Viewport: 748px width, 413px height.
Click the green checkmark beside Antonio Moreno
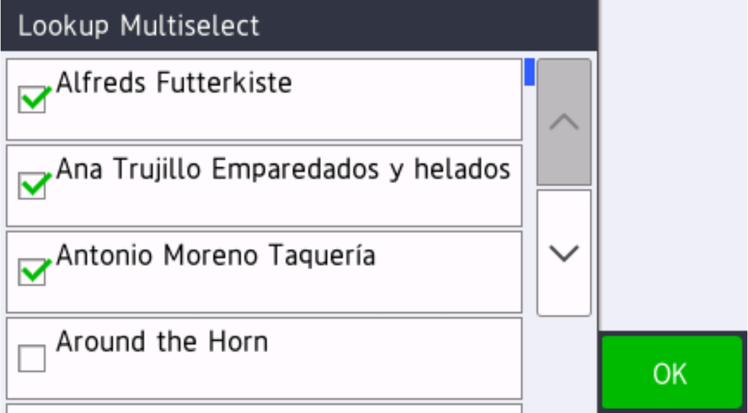tap(35, 270)
